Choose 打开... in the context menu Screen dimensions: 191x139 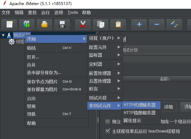pyautogui.click(x=56, y=57)
